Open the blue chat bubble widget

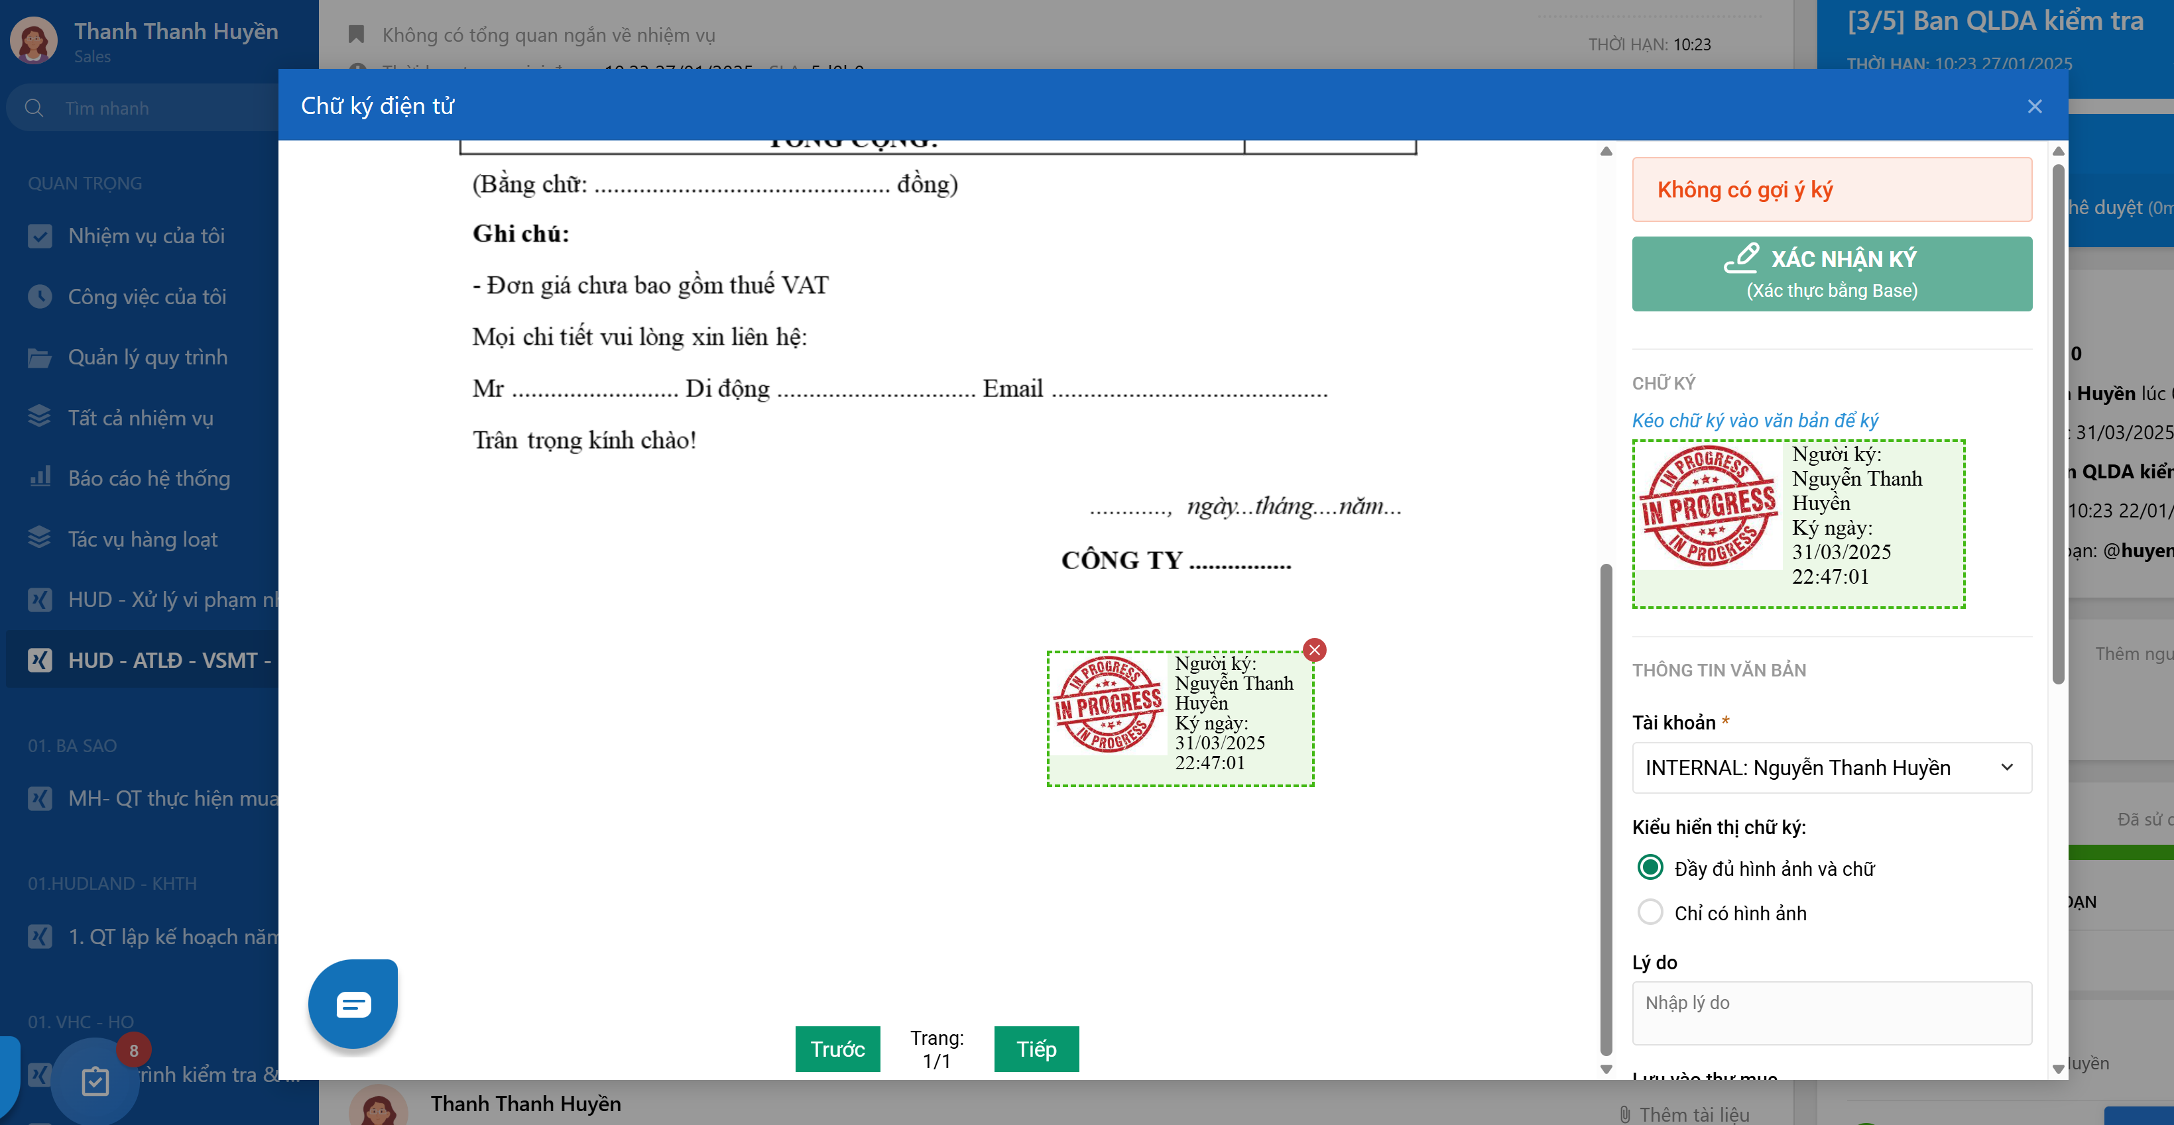(x=353, y=1004)
